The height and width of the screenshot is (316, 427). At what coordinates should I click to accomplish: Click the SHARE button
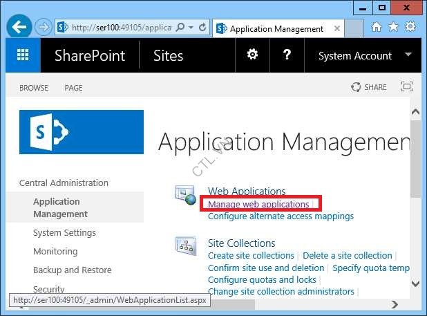[369, 87]
